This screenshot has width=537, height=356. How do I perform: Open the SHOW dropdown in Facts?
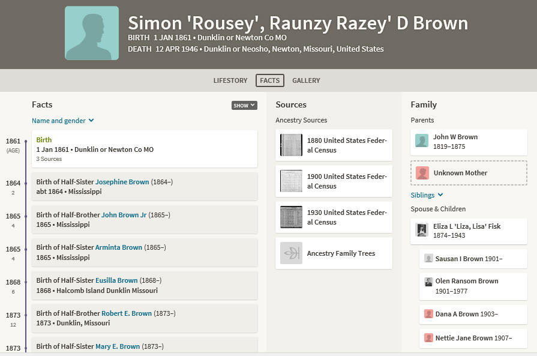pyautogui.click(x=244, y=106)
